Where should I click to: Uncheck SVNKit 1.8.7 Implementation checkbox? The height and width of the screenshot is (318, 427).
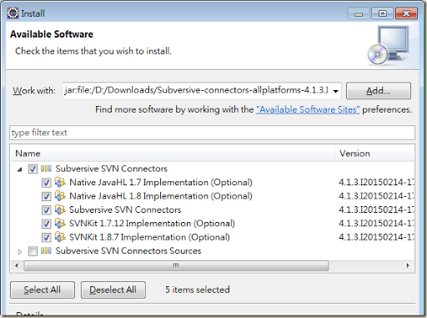coord(46,237)
